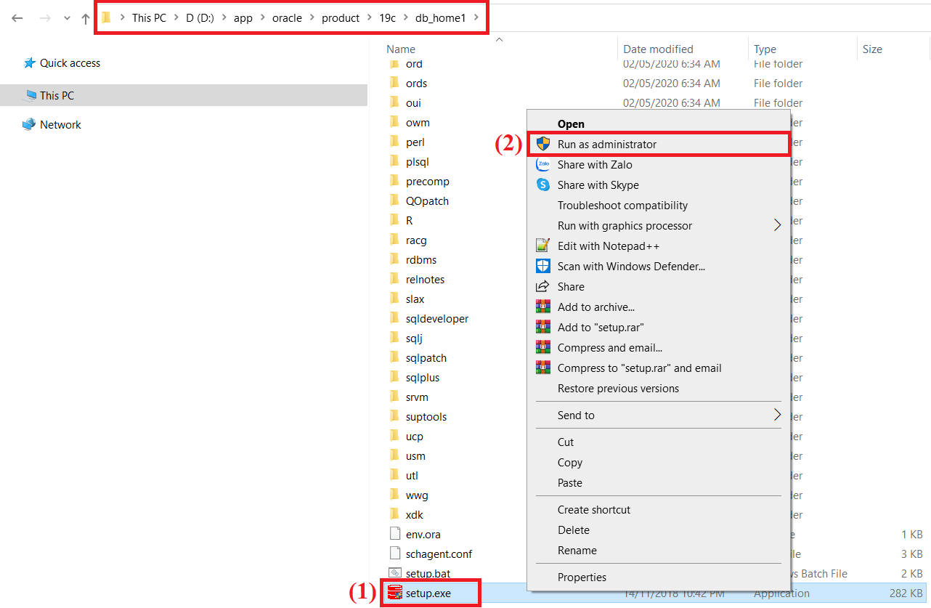
Task: Click the Up navigation arrow
Action: [86, 17]
